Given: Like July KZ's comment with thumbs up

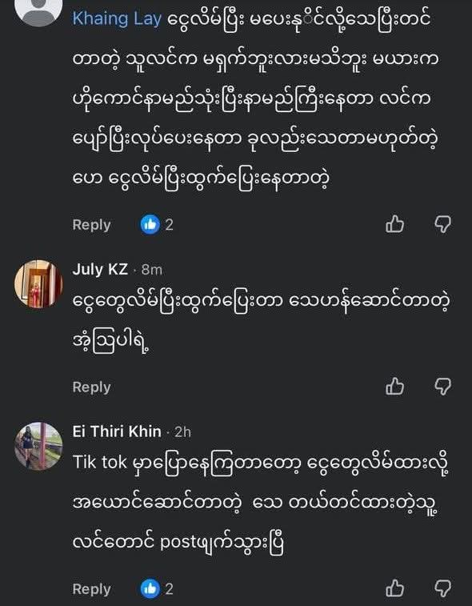Looking at the screenshot, I should (x=394, y=386).
